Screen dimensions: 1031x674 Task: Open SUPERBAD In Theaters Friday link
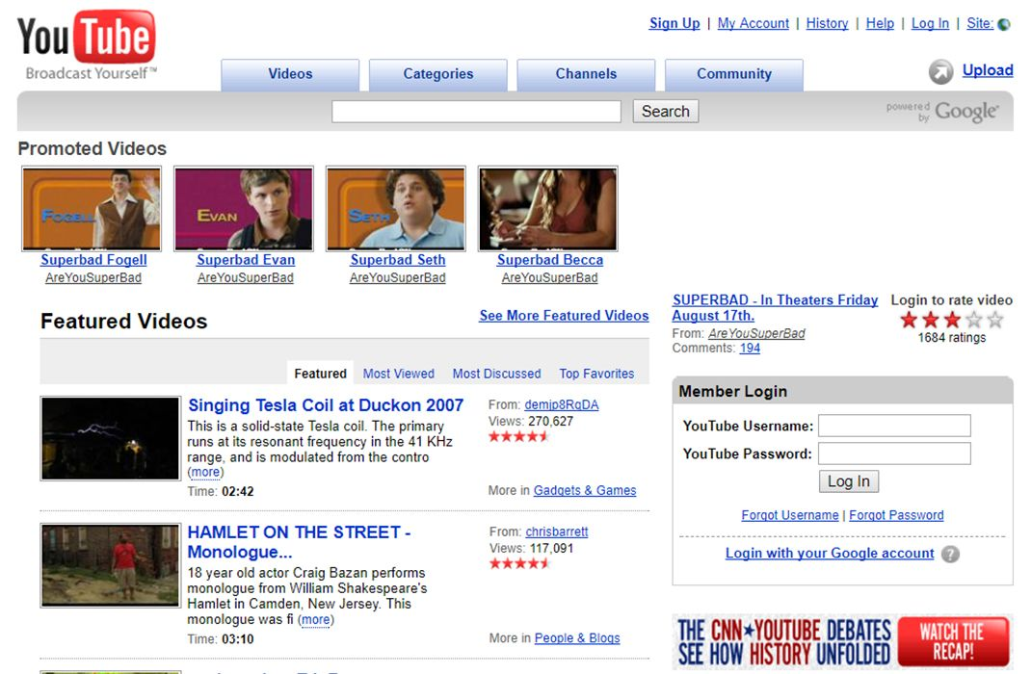(775, 307)
